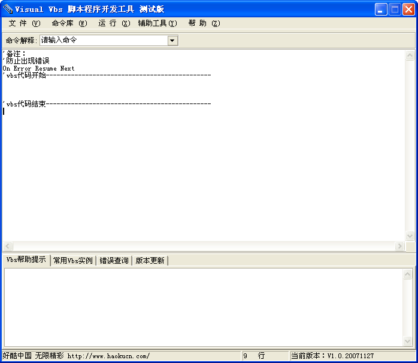Open the 运行 menu
The width and height of the screenshot is (418, 363).
113,23
